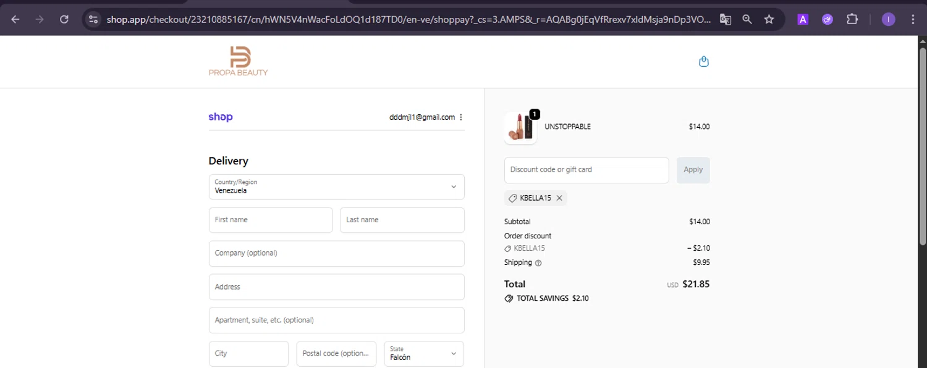Click the round purple extension icon
Image resolution: width=927 pixels, height=368 pixels.
pyautogui.click(x=828, y=19)
